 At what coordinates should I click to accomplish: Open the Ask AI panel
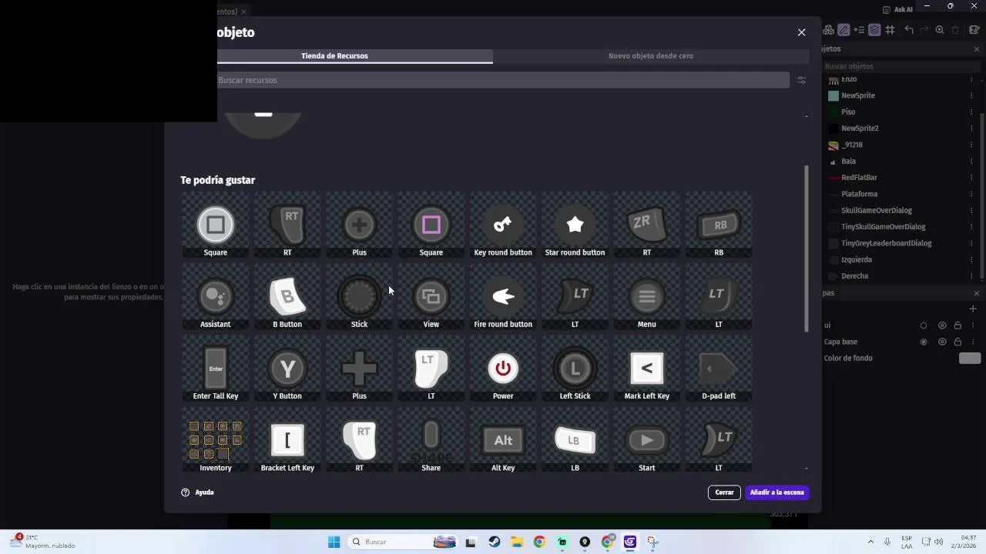pos(897,9)
